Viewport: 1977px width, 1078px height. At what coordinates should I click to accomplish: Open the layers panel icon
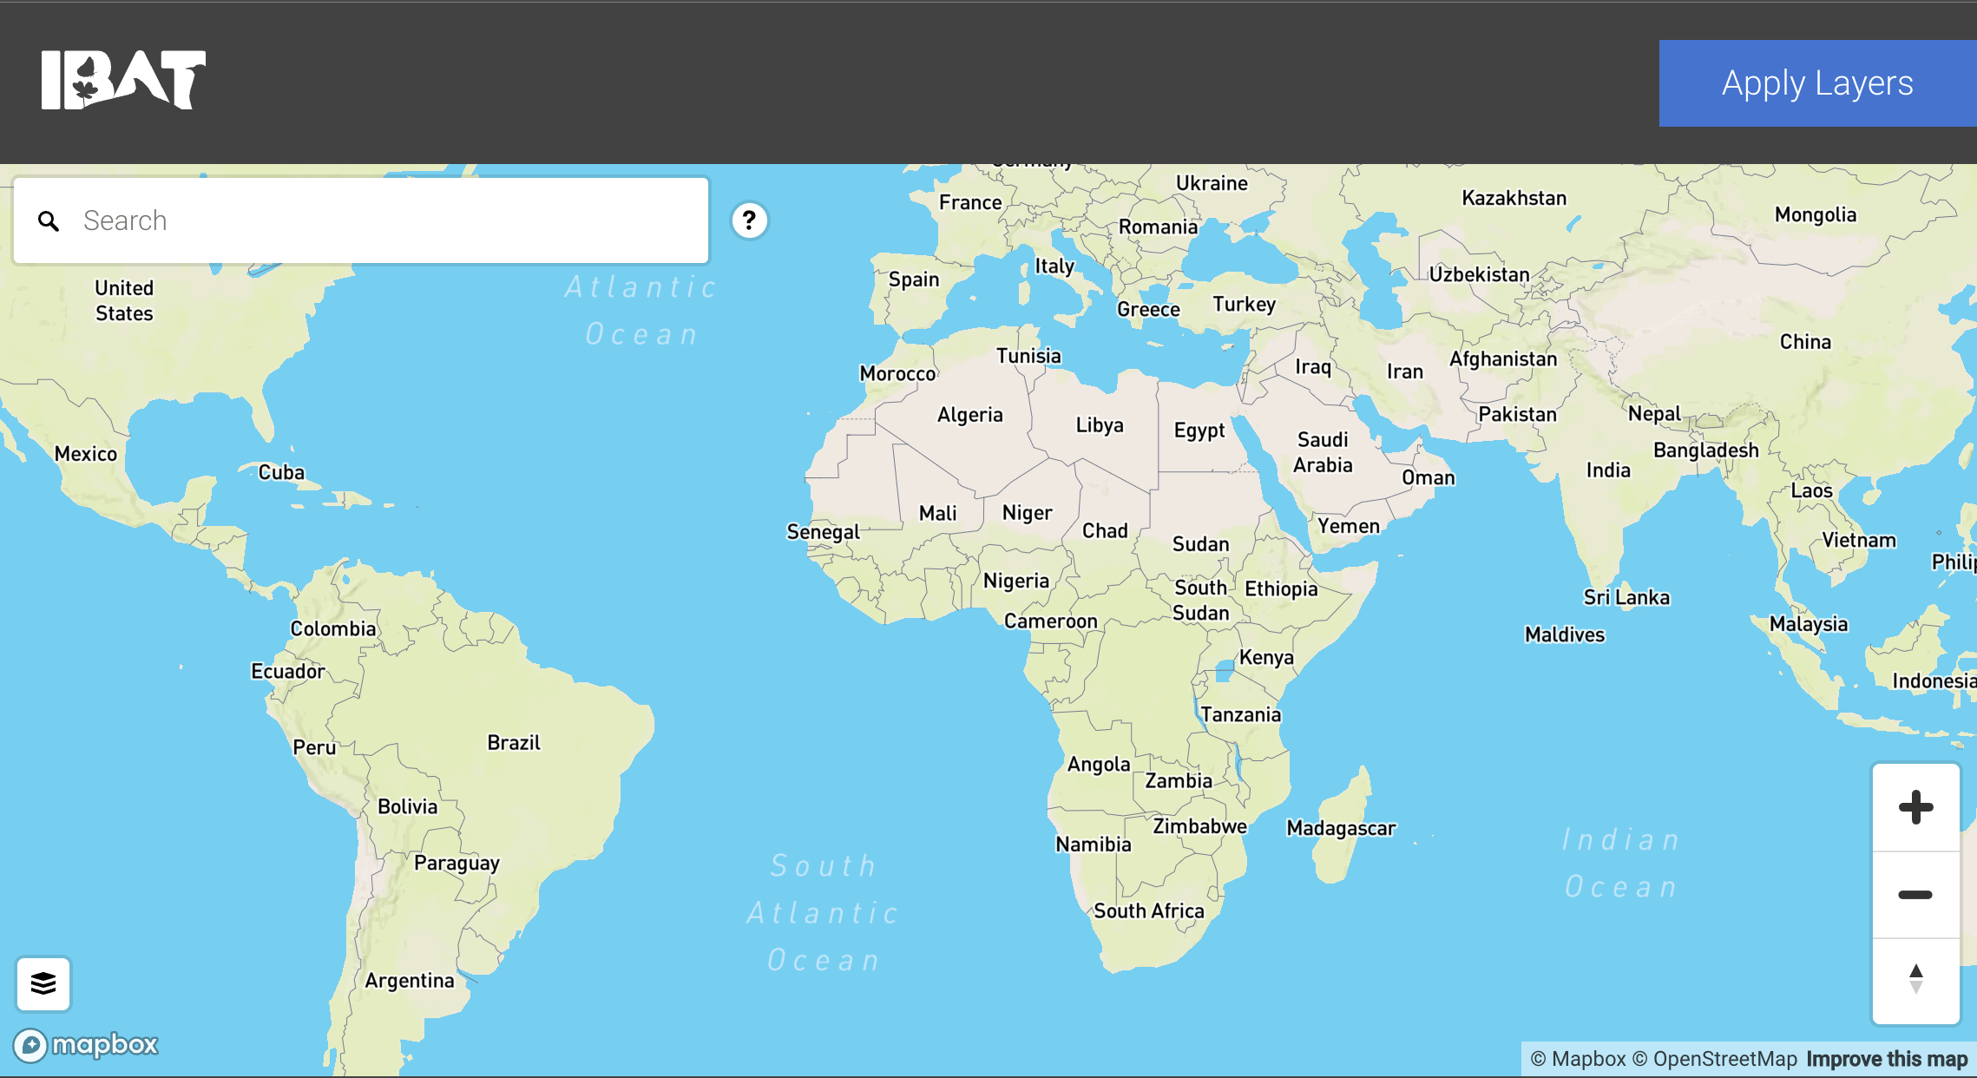tap(43, 983)
